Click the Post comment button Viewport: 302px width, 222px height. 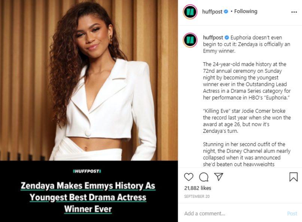(292, 213)
